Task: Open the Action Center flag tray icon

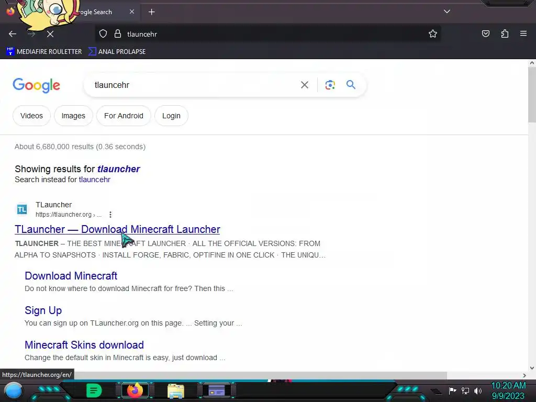Action: 453,390
